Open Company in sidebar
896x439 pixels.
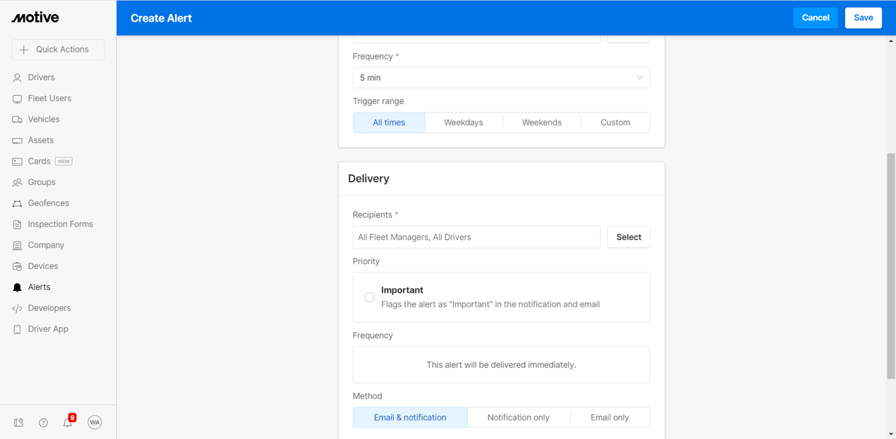click(46, 245)
